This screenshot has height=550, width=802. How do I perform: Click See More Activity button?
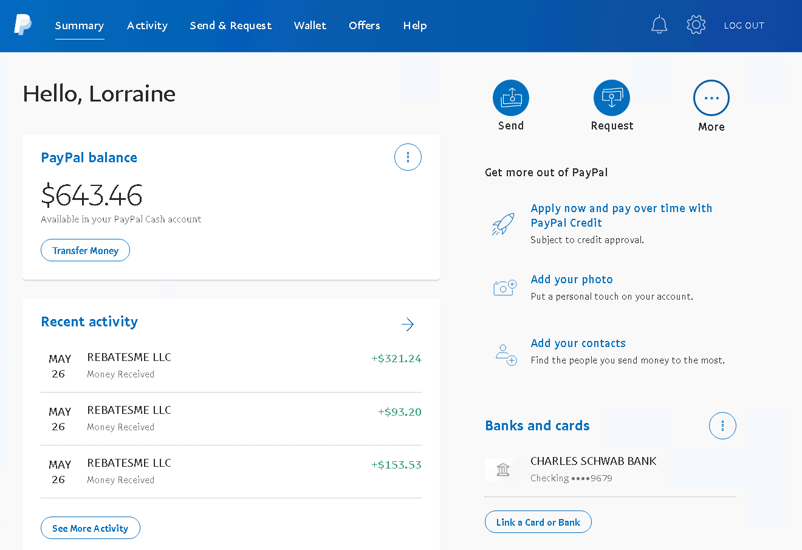91,528
